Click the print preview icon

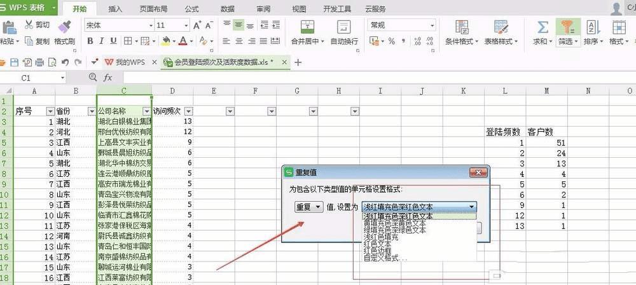click(52, 62)
